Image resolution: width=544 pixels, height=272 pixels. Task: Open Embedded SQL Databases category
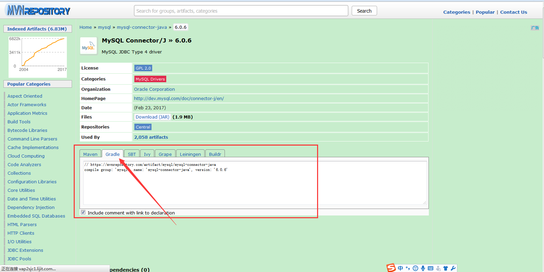pyautogui.click(x=36, y=216)
